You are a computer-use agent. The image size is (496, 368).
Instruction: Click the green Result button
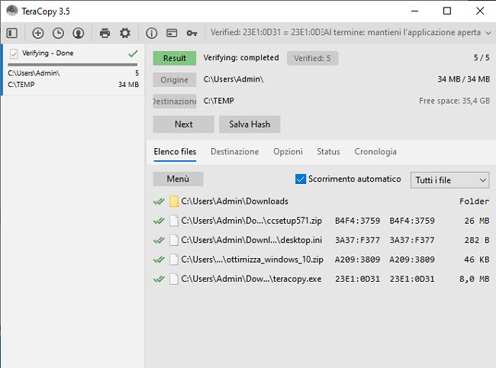point(174,58)
